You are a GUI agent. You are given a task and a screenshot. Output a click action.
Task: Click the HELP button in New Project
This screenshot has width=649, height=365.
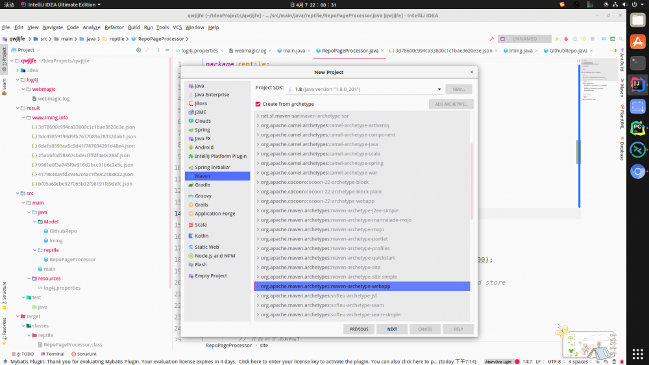[458, 329]
